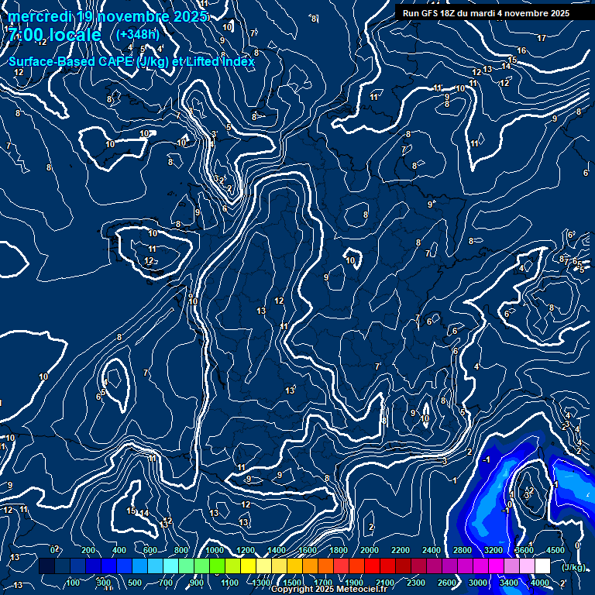The width and height of the screenshot is (595, 595).
Task: Click the '2000' legend value
Action: pos(370,550)
